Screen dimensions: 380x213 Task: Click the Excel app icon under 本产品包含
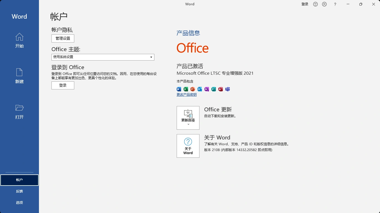186,89
